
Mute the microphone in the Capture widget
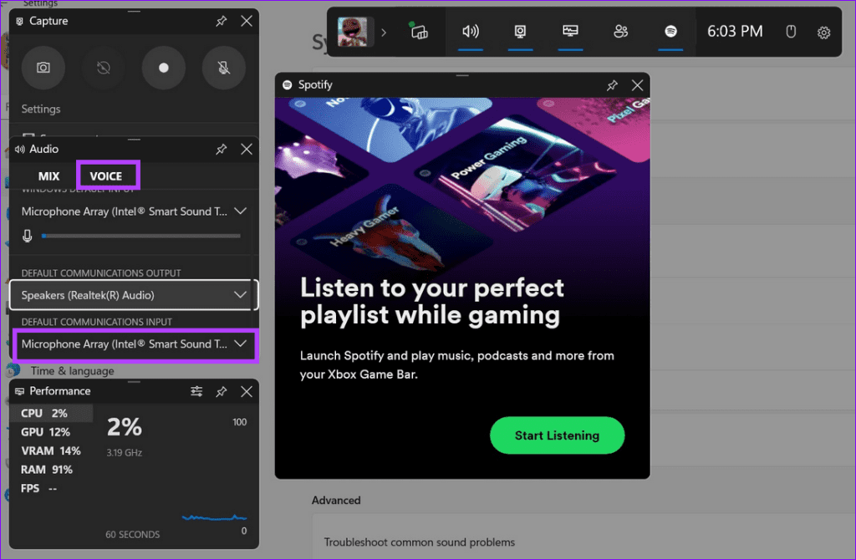click(223, 68)
